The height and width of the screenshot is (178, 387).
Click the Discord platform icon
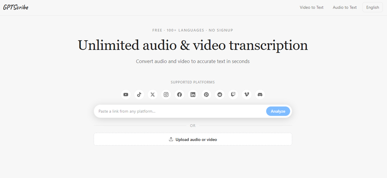pos(260,94)
